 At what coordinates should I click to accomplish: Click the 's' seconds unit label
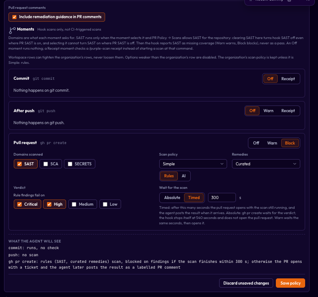point(240,198)
